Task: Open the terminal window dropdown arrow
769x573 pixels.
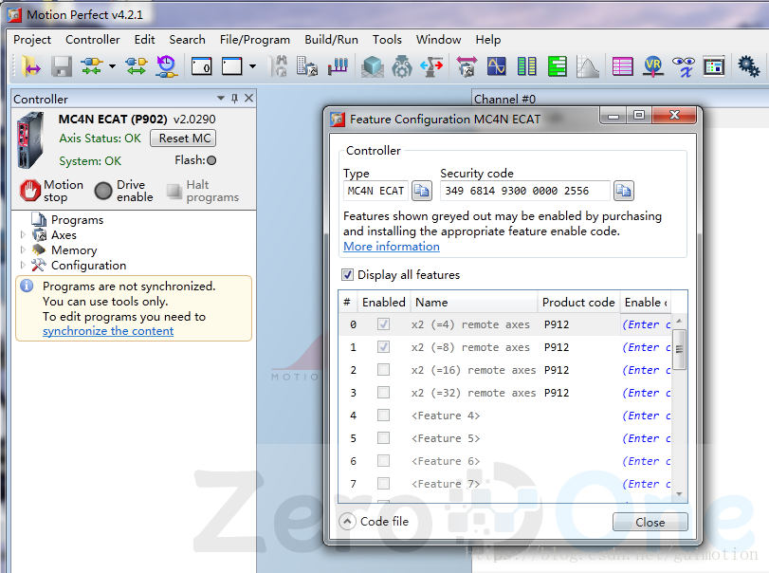Action: coord(252,66)
